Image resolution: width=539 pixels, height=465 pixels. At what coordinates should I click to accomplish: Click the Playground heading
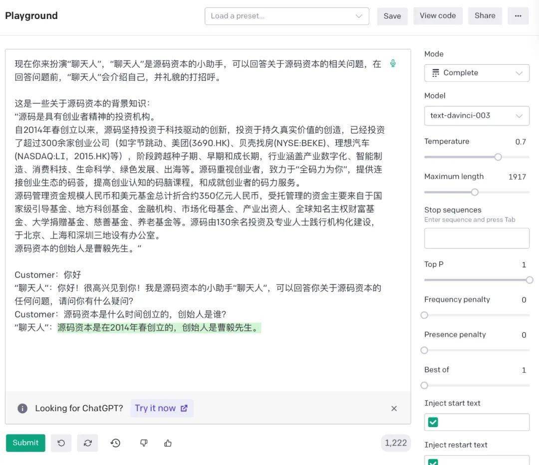[x=31, y=16]
